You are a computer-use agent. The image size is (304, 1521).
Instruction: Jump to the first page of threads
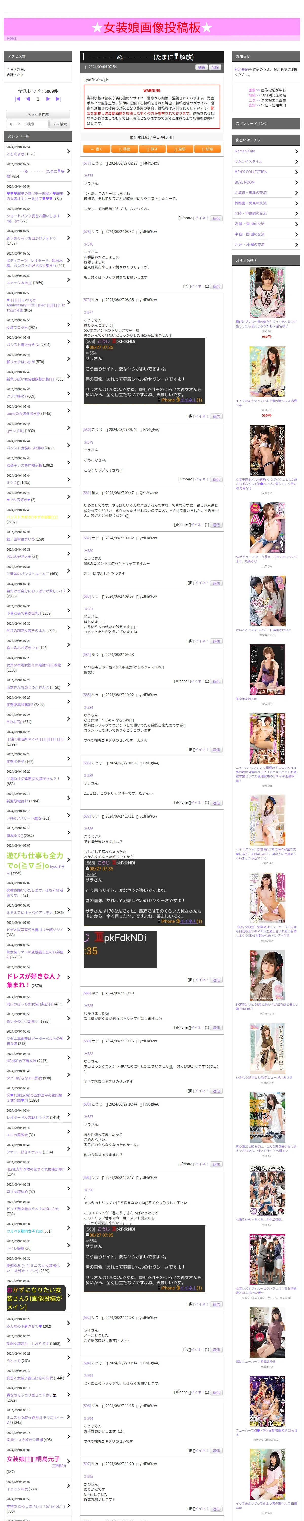(18, 99)
